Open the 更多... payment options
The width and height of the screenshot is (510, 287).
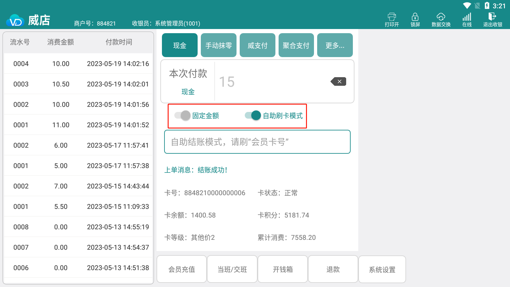click(335, 45)
